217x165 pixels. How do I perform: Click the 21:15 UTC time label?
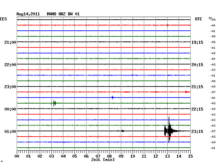pyautogui.click(x=197, y=87)
